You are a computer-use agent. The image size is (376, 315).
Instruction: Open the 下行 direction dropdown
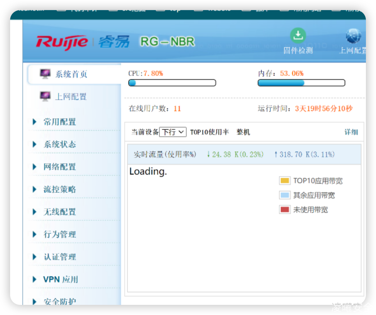point(173,132)
